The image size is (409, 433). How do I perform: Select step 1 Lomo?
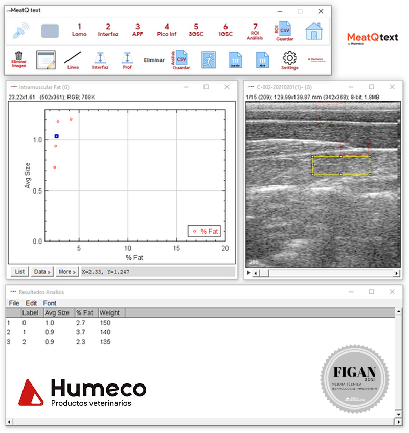tap(79, 30)
